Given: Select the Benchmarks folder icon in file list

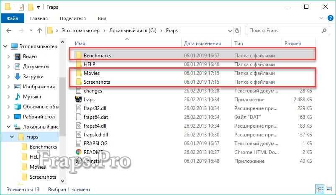Looking at the screenshot, I should tap(79, 55).
